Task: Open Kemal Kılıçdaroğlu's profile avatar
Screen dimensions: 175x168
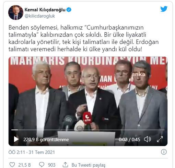Action: point(16,12)
